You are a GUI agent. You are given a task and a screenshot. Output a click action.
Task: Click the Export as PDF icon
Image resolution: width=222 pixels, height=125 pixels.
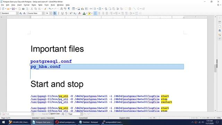coord(19,9)
